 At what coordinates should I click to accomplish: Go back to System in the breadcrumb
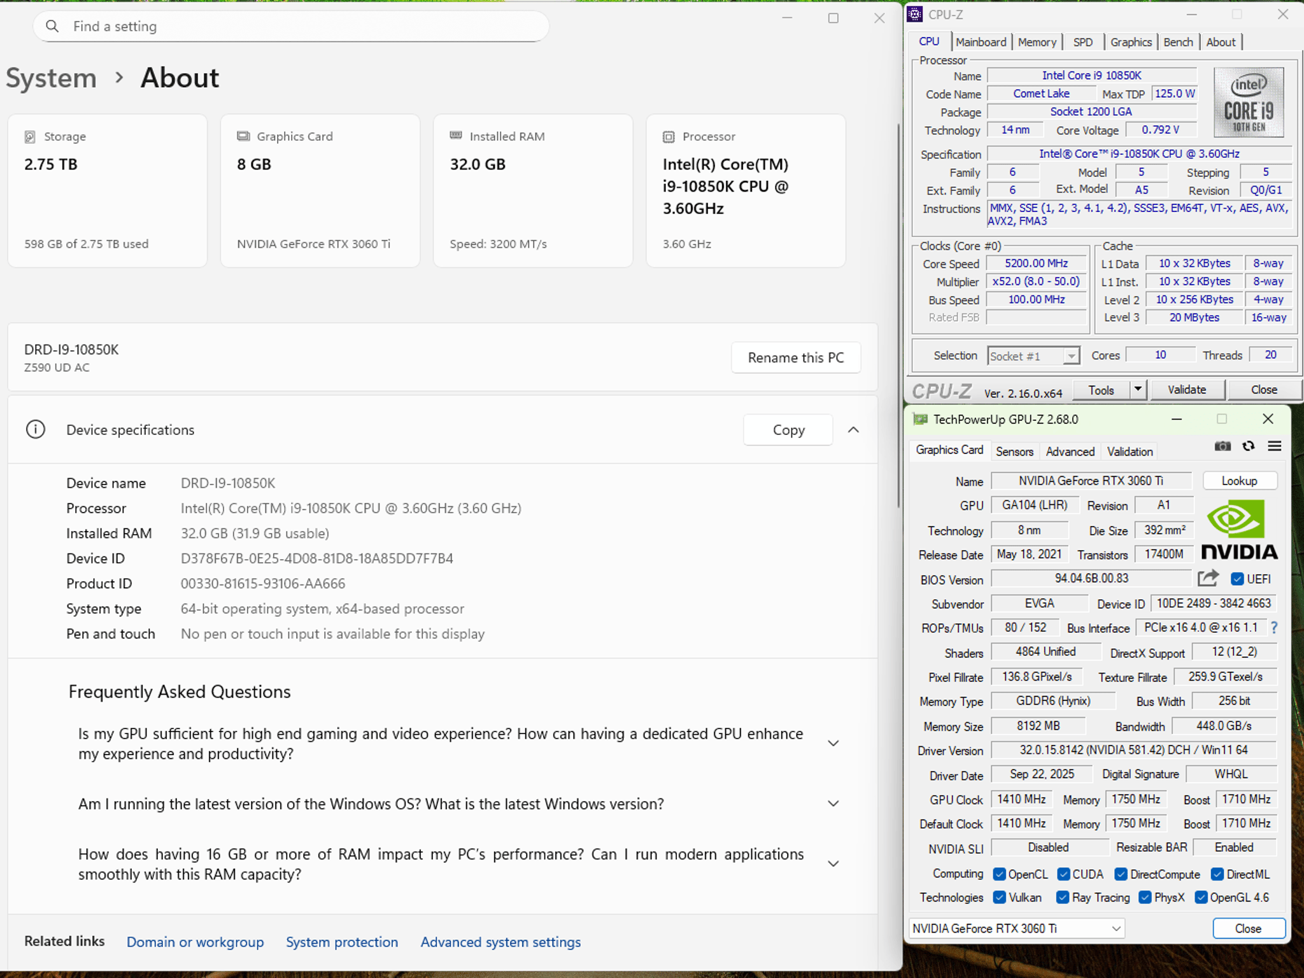51,78
